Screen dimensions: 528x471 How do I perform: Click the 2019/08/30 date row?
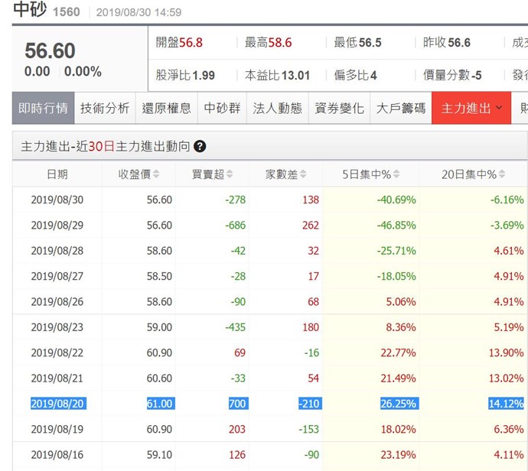tap(57, 200)
